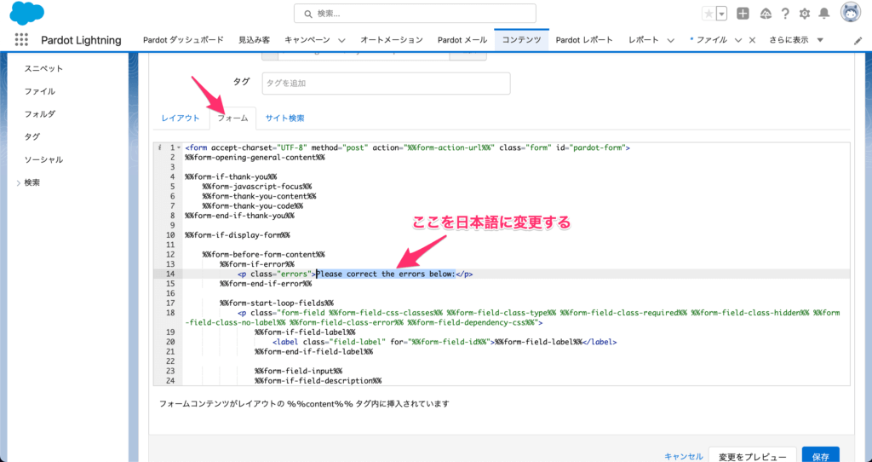872x462 pixels.
Task: Open the global actions plus icon
Action: point(743,14)
